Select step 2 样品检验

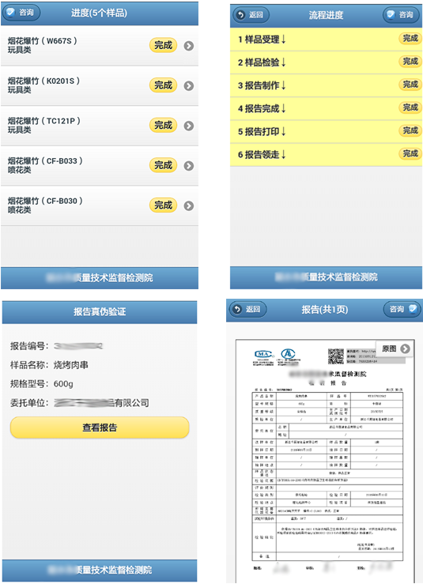click(326, 62)
